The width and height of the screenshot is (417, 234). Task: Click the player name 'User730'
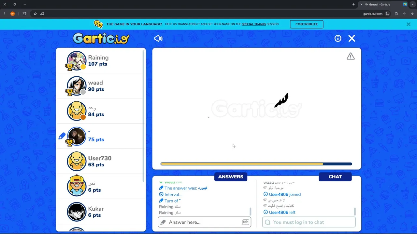click(100, 158)
